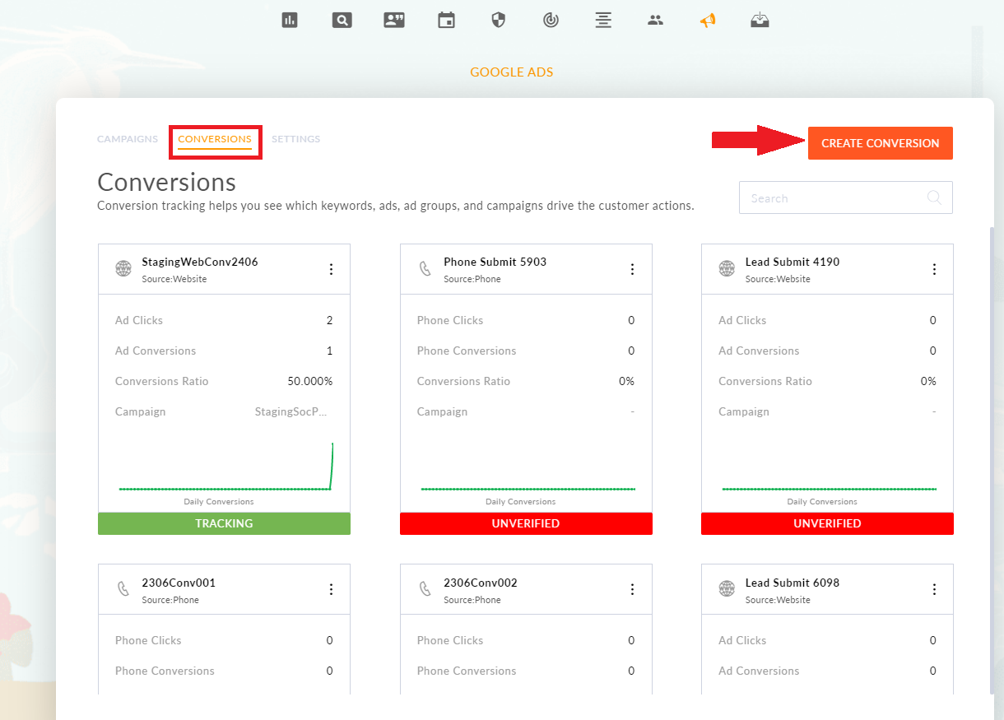The width and height of the screenshot is (1004, 720).
Task: Click the Google Ads heading link
Action: [x=512, y=72]
